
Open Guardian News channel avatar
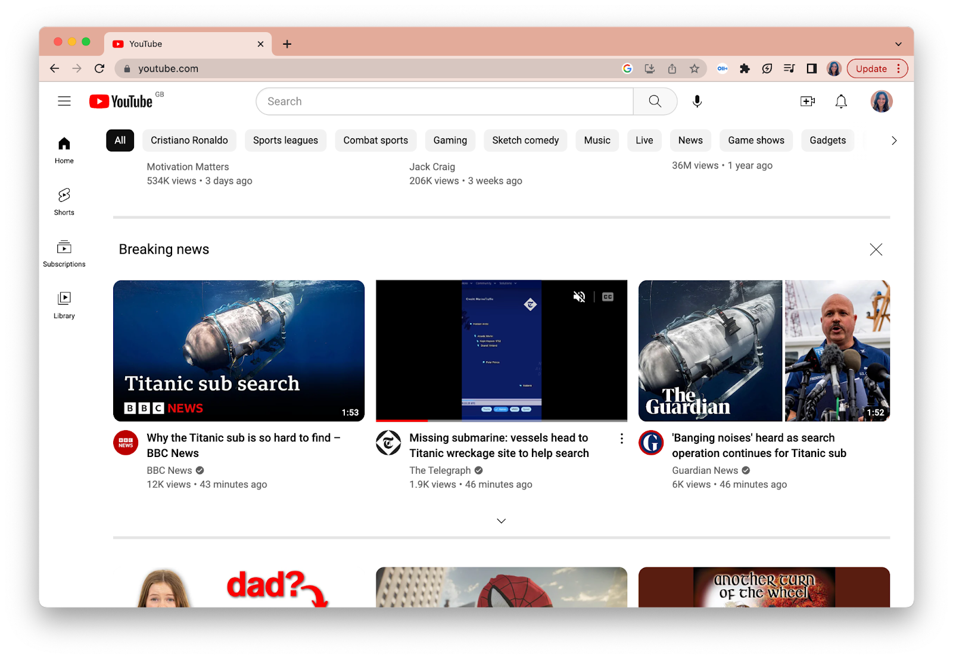click(651, 443)
